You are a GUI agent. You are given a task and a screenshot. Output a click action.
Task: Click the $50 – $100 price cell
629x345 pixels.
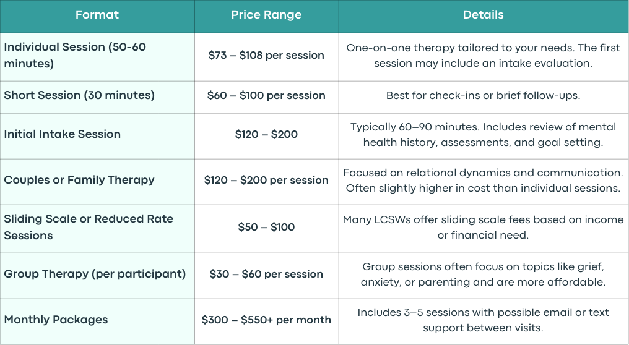266,227
